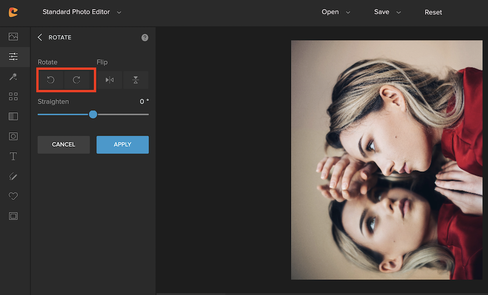The image size is (488, 295).
Task: Flip the image vertically
Action: point(136,80)
